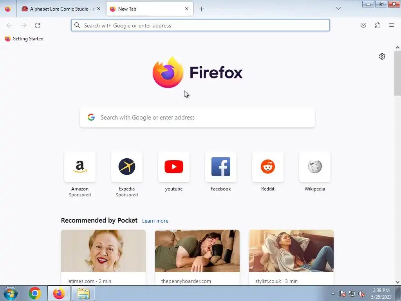Click the latimes.com · 2 min caption
This screenshot has height=301, width=401.
[x=89, y=281]
